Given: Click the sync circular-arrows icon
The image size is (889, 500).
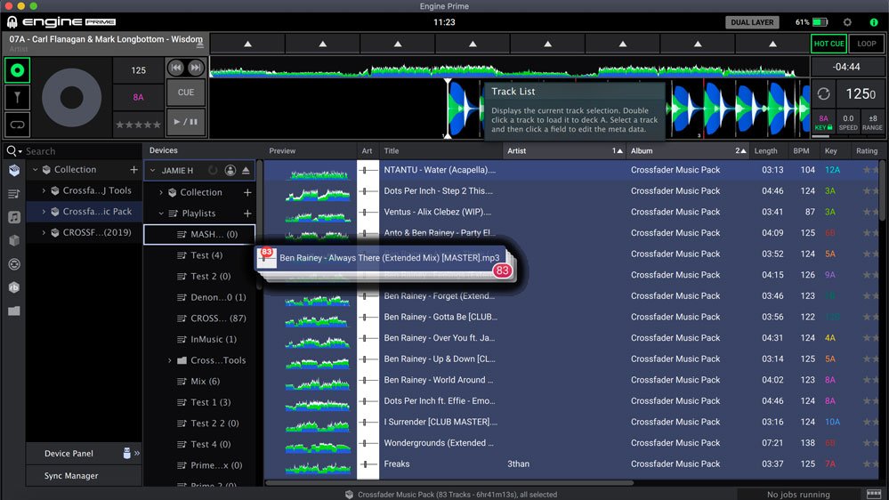Looking at the screenshot, I should click(823, 94).
